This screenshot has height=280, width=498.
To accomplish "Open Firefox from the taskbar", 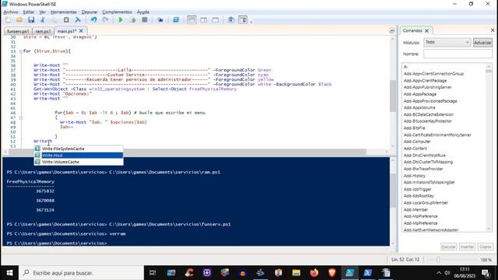I will click(x=314, y=273).
